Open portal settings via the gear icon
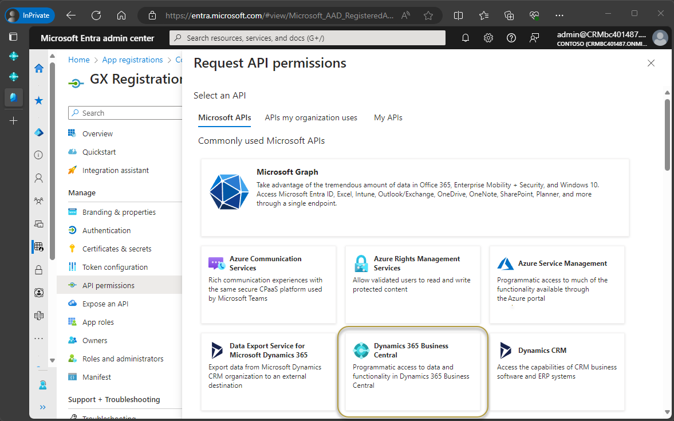Screen dimensions: 674x421 [x=488, y=38]
